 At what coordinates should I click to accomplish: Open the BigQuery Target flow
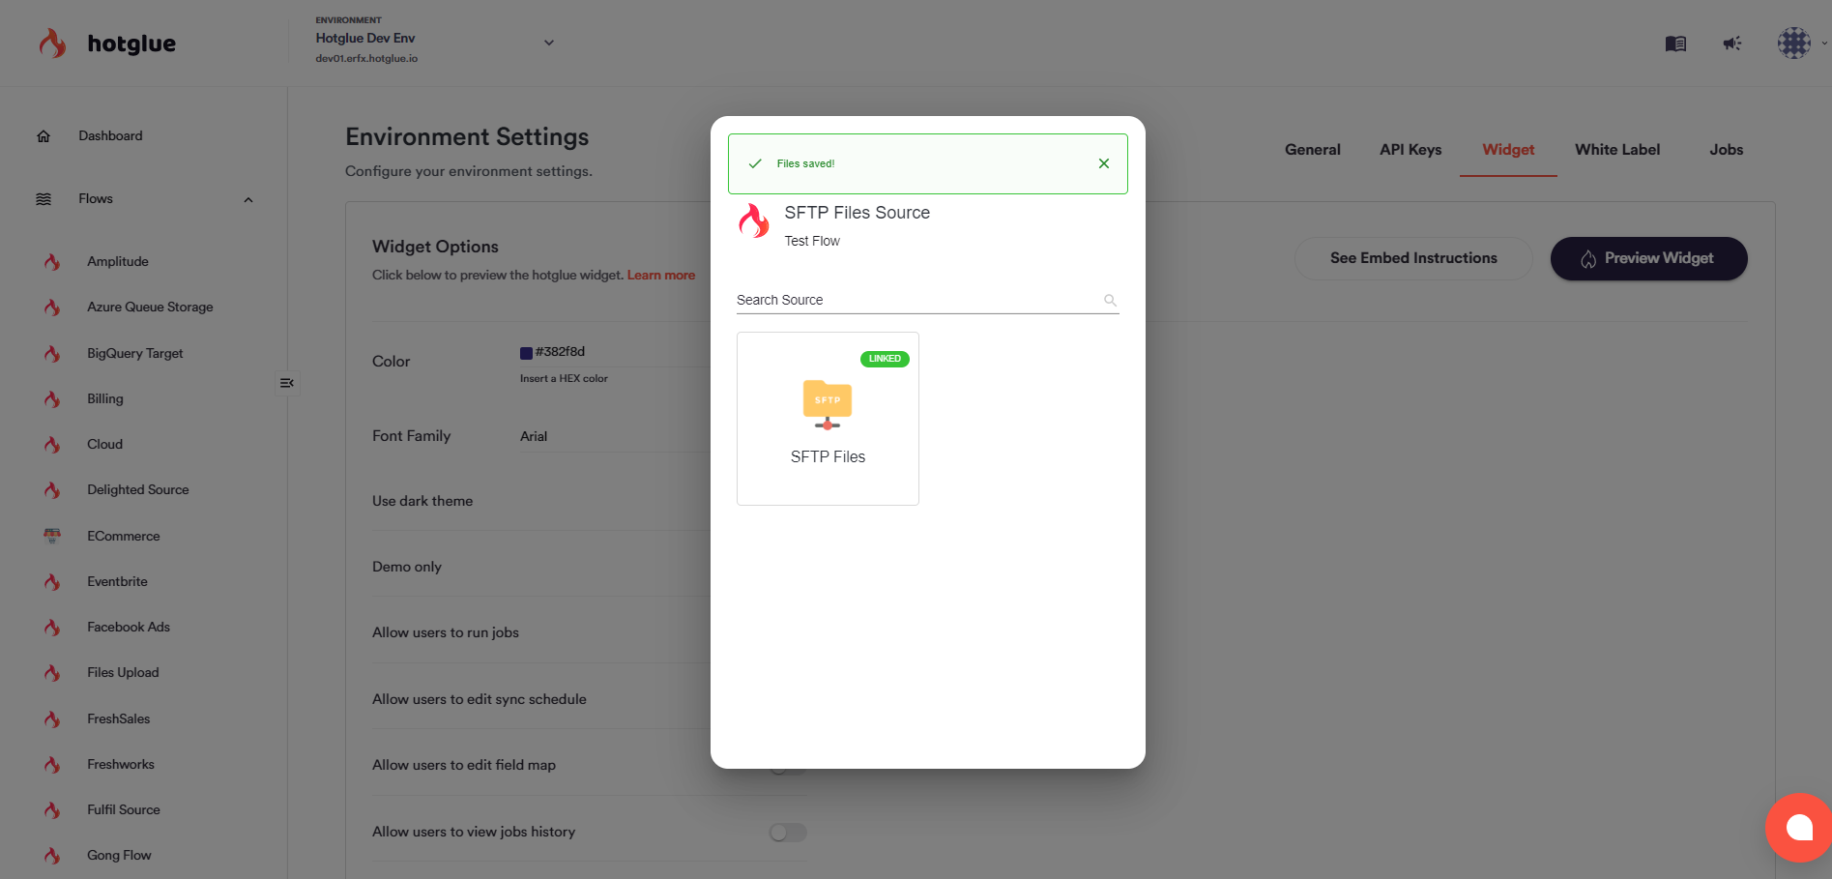135,353
